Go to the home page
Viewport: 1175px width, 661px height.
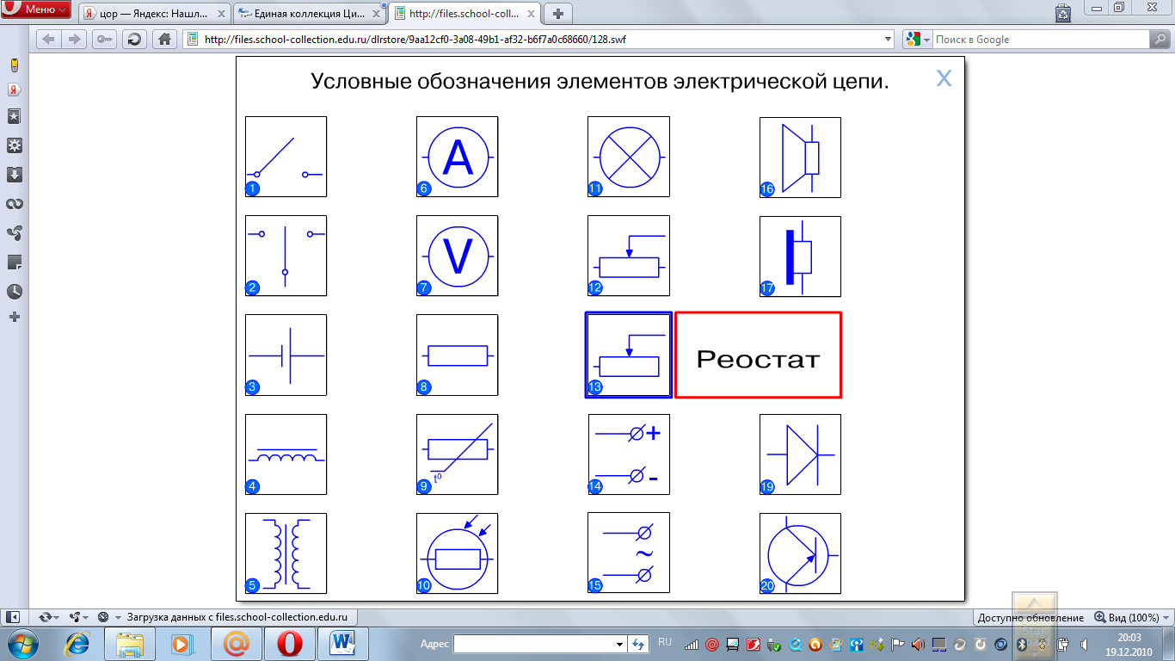pos(163,39)
